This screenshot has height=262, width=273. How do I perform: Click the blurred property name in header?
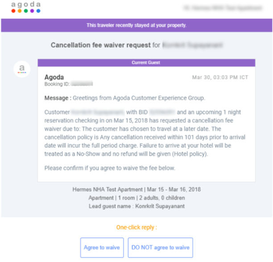(x=223, y=8)
